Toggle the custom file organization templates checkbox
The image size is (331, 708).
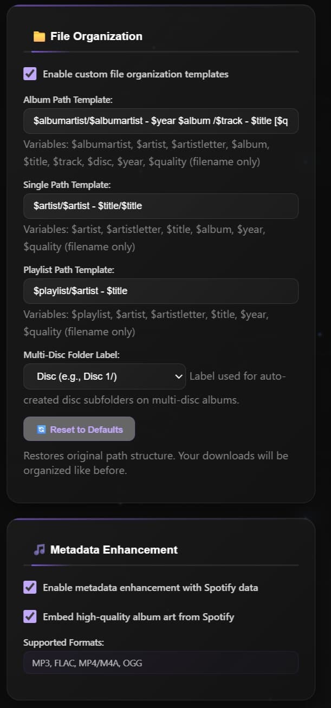pyautogui.click(x=30, y=74)
